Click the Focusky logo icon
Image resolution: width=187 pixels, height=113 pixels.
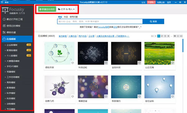pos(5,10)
